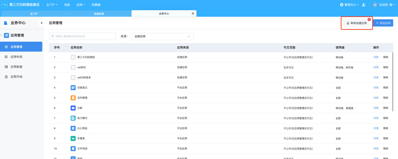The width and height of the screenshot is (398, 159).
Task: Click the 电子期刊 app icon
Action: [x=73, y=118]
